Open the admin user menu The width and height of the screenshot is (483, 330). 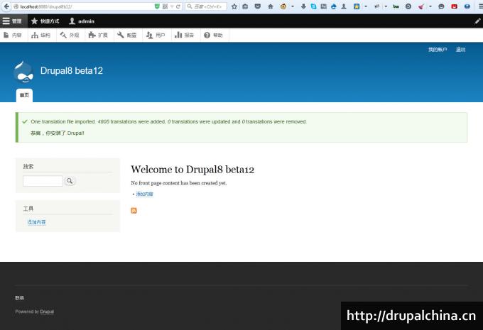click(82, 21)
